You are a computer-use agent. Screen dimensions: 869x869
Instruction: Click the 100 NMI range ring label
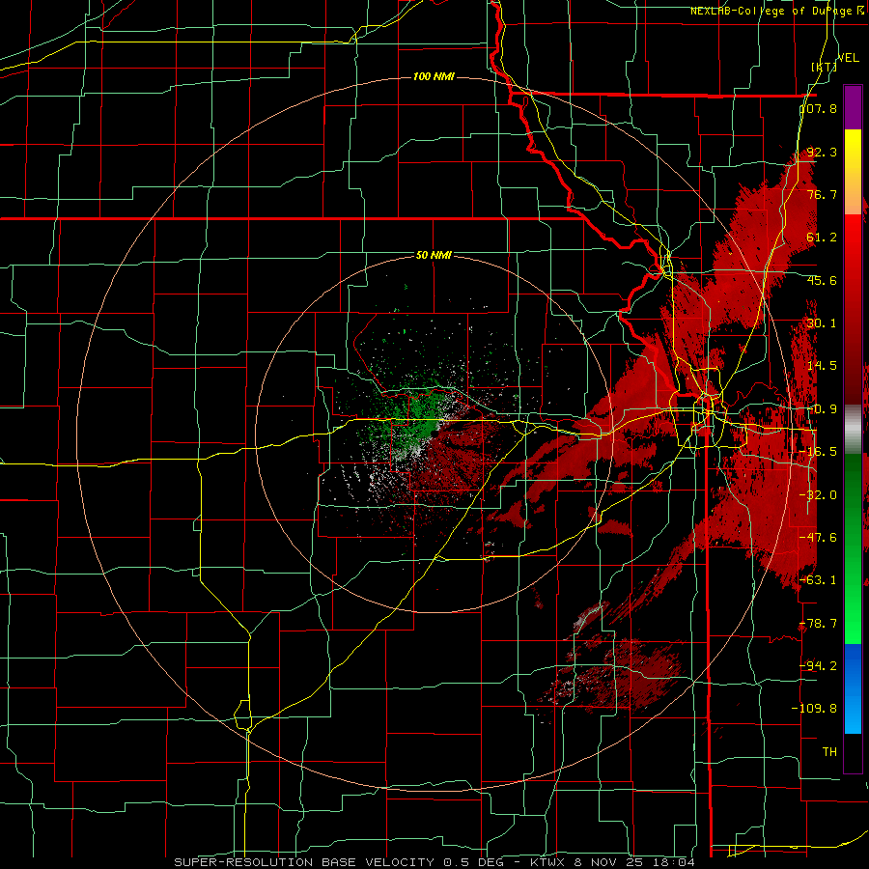[434, 76]
